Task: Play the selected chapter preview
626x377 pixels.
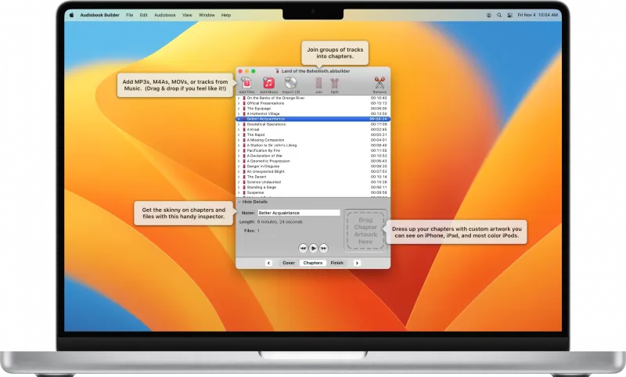Action: click(314, 248)
